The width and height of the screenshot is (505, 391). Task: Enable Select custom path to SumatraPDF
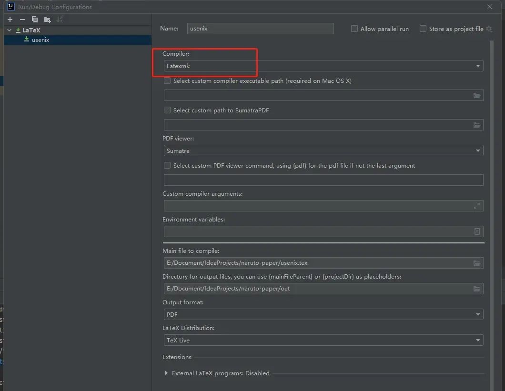pos(167,110)
